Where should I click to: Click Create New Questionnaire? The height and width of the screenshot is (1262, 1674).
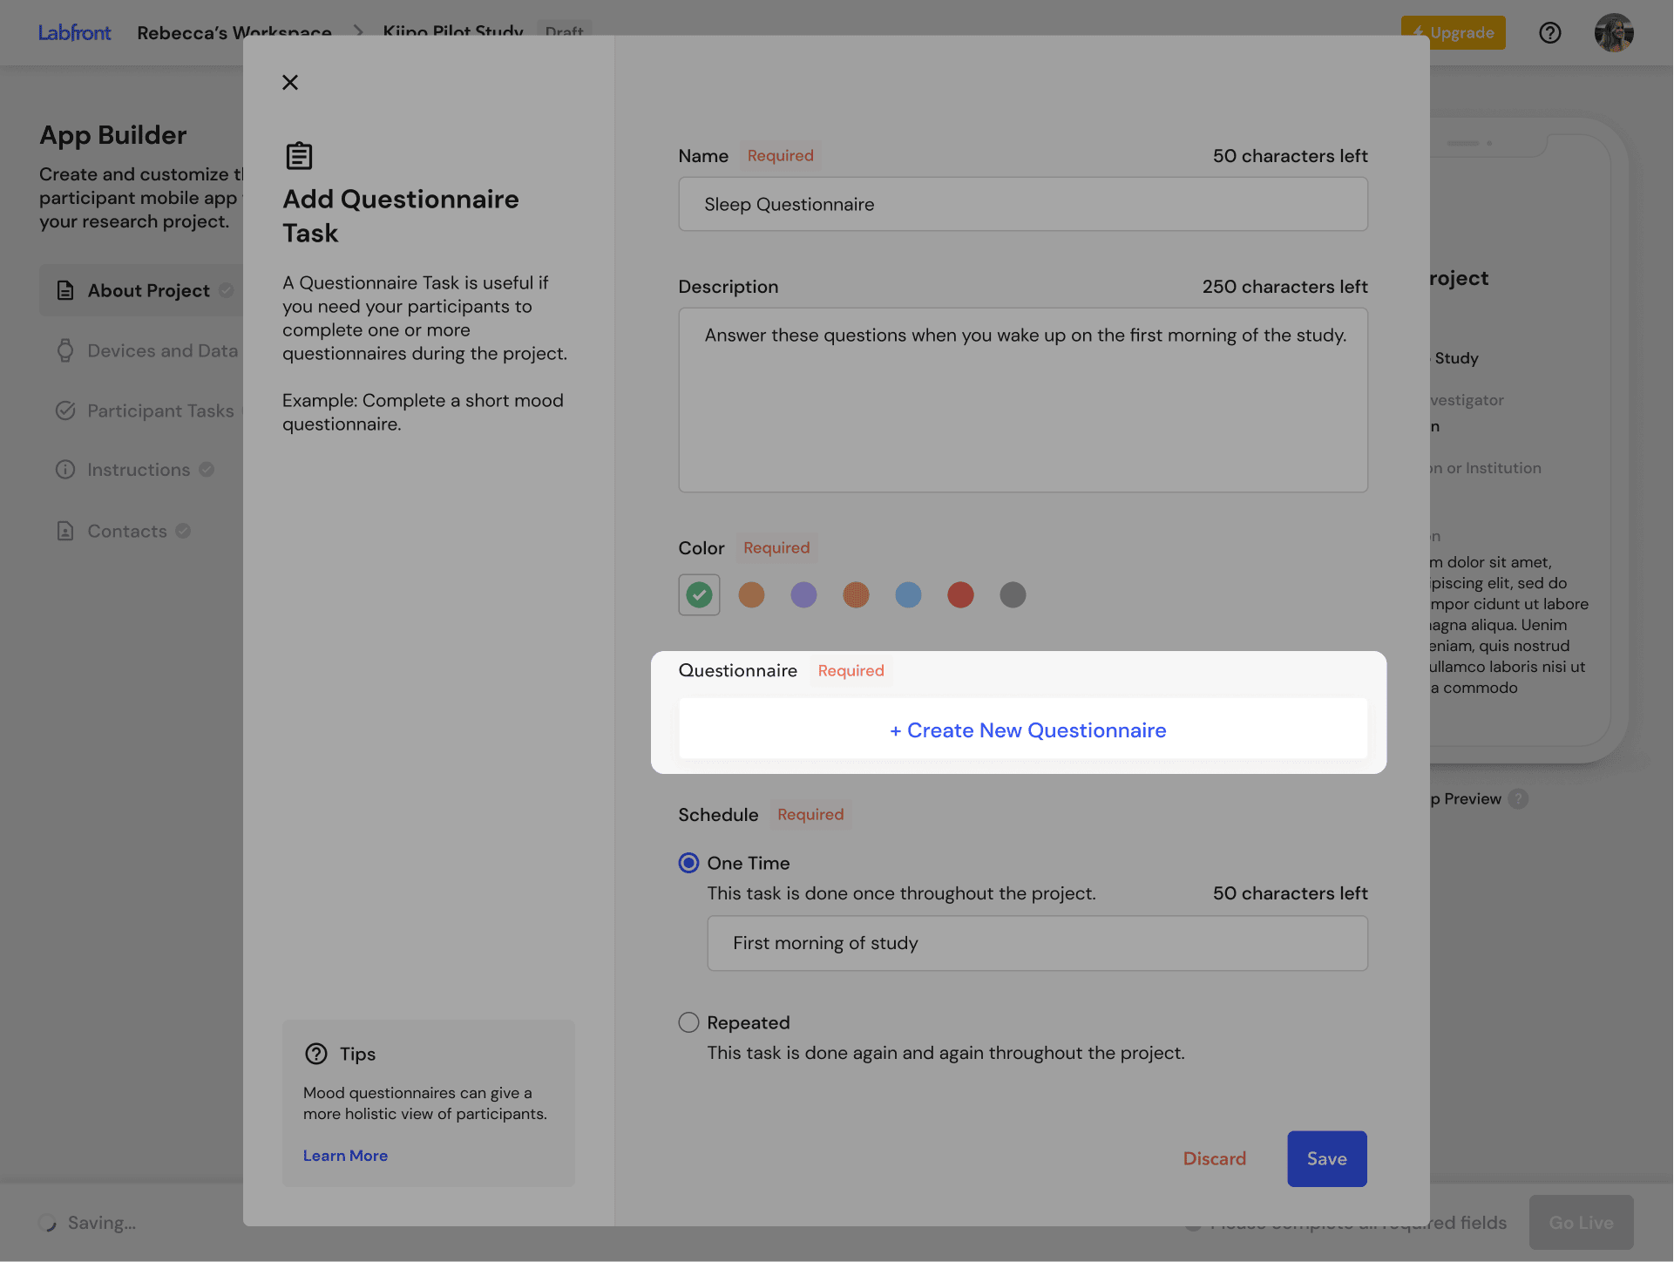[1027, 729]
